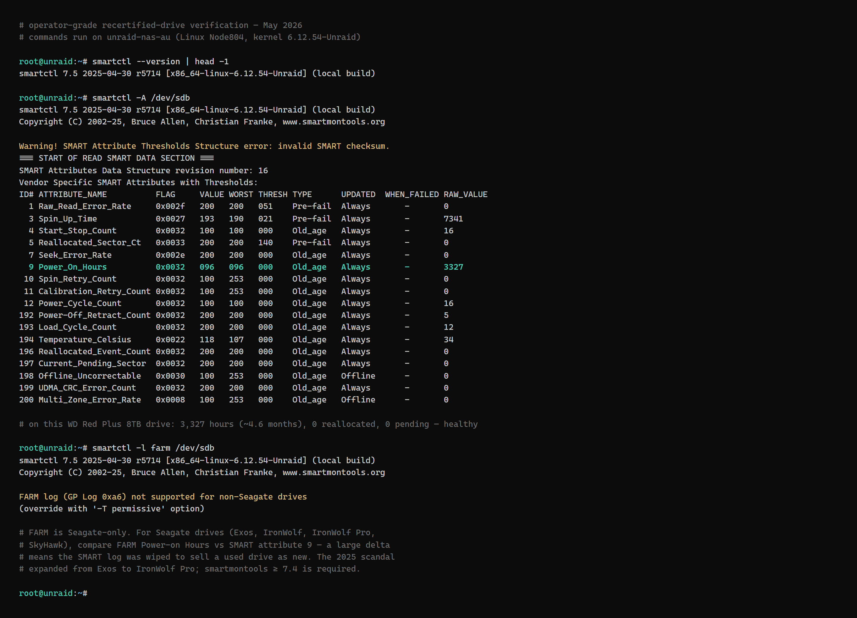Click the Reallocated_Event_Count attribute name
This screenshot has height=618, width=857.
coord(94,352)
